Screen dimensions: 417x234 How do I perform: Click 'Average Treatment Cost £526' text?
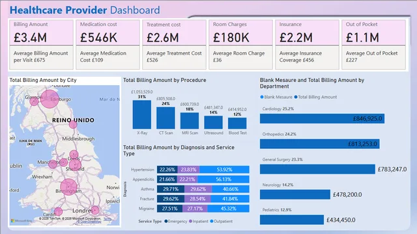click(x=174, y=57)
